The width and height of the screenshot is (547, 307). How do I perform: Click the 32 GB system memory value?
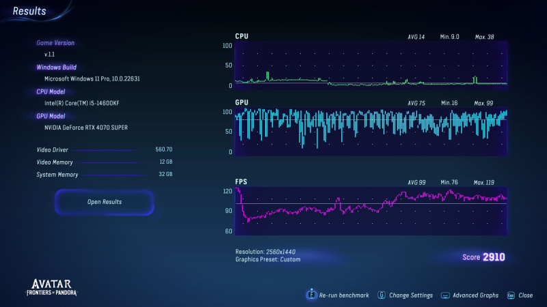point(165,174)
